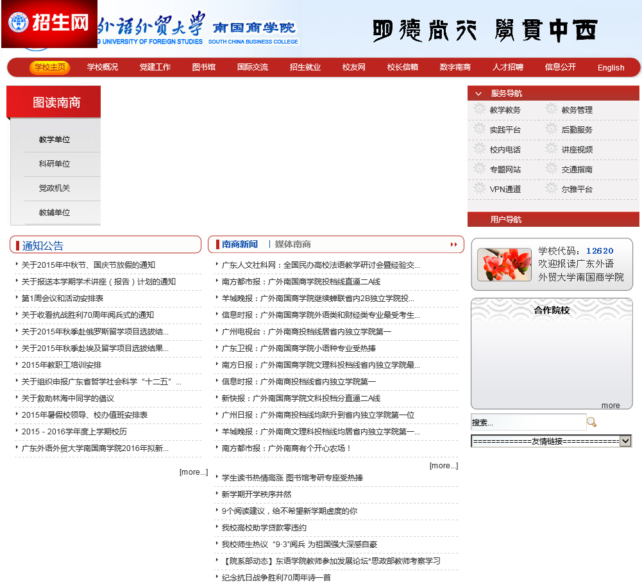This screenshot has width=642, height=583.
Task: Select 教辅单位 in left sidebar
Action: coord(55,212)
